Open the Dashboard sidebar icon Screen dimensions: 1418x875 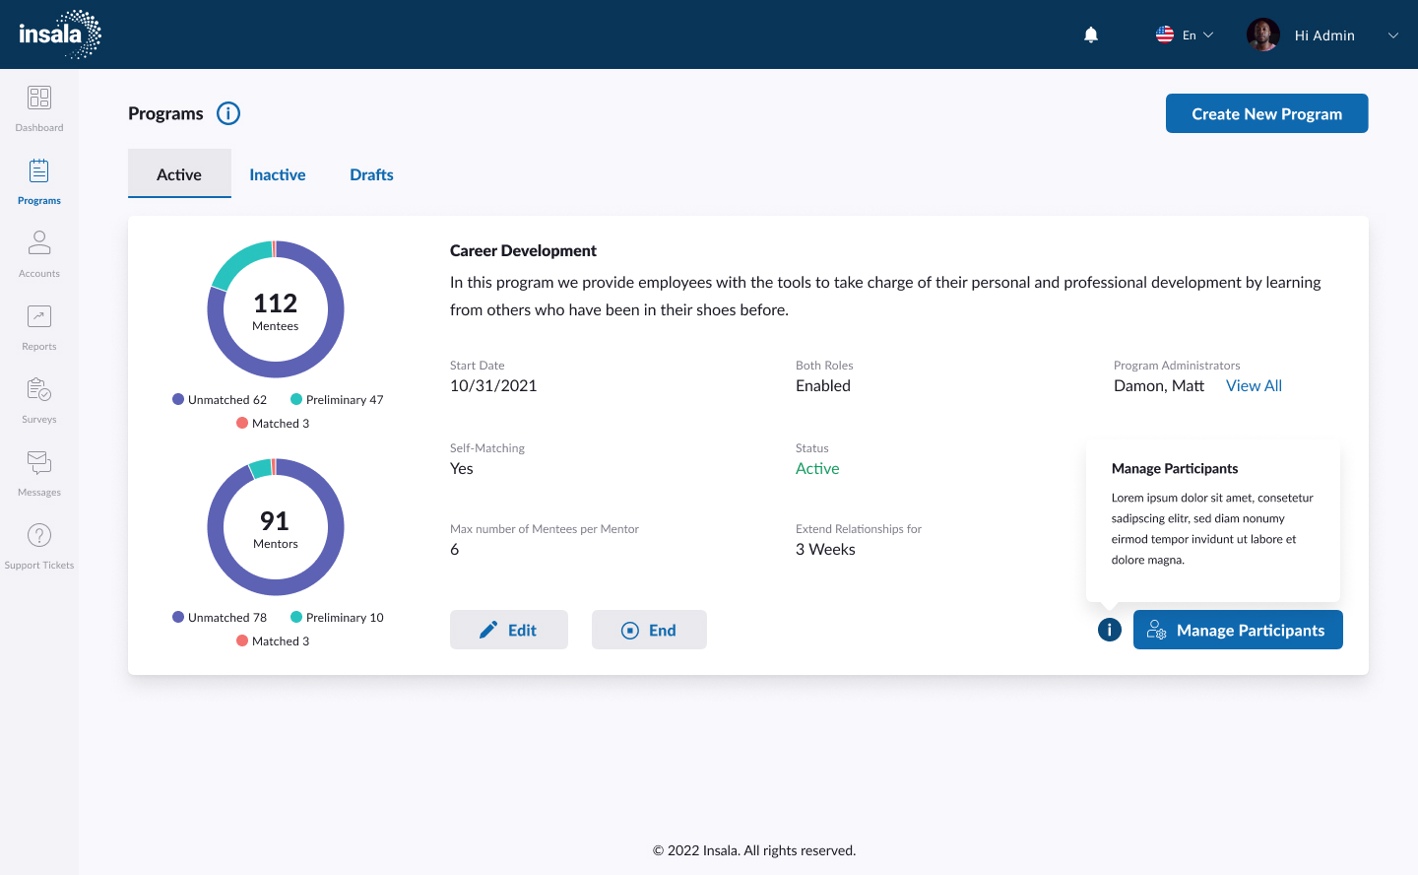39,98
